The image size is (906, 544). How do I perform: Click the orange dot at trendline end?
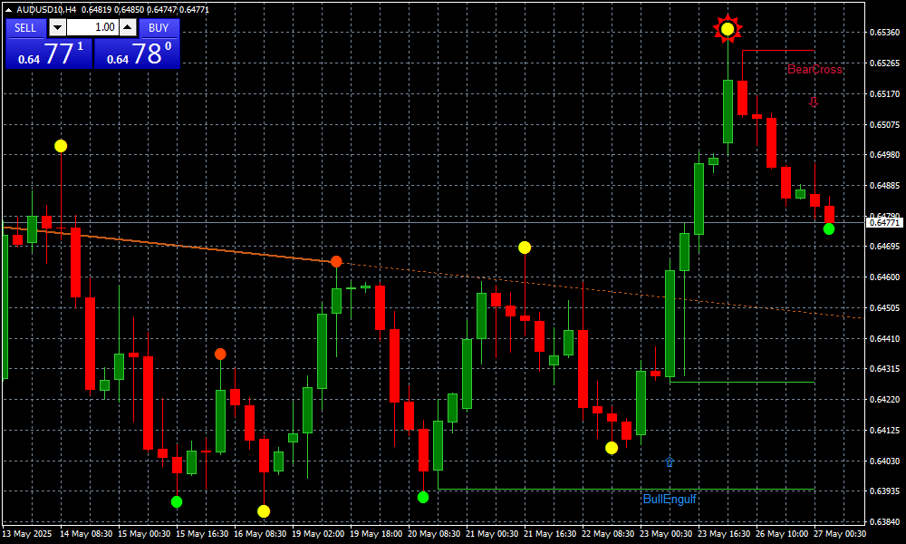tap(336, 261)
